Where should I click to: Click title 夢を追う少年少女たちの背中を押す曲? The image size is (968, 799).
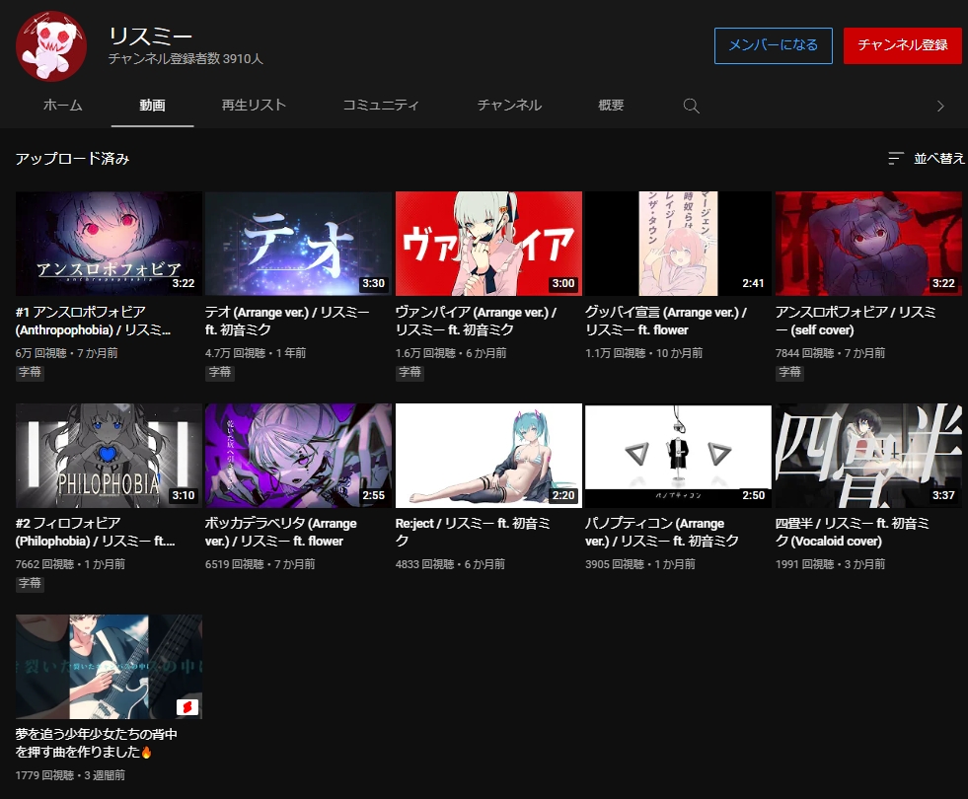[97, 743]
